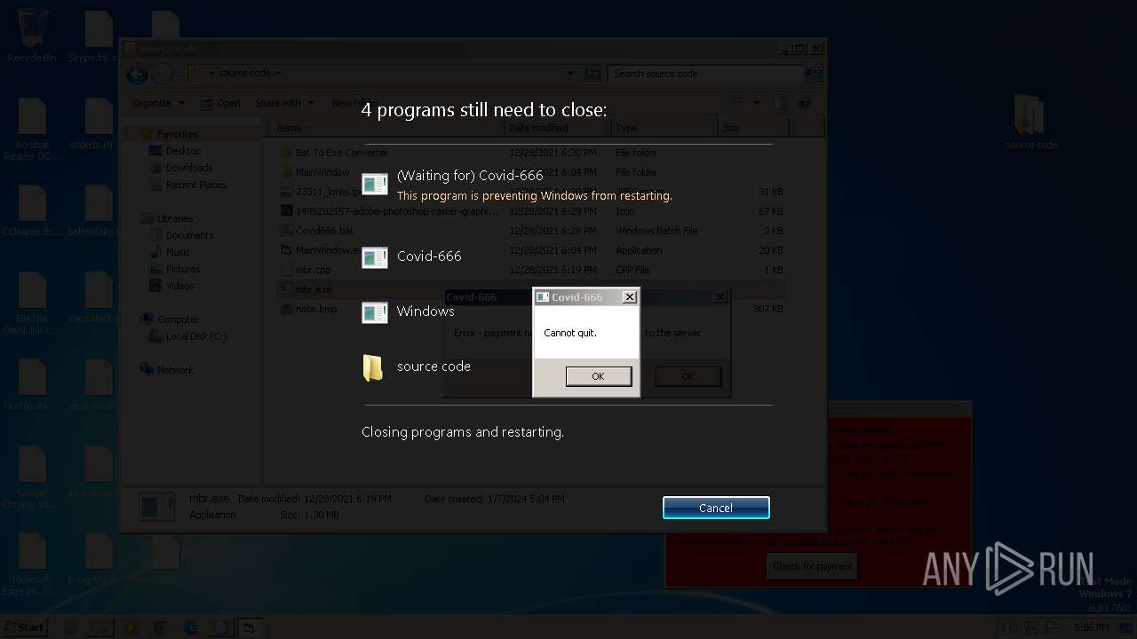Click the clock showing 5:06 PM
The height and width of the screenshot is (639, 1137).
click(x=1090, y=627)
